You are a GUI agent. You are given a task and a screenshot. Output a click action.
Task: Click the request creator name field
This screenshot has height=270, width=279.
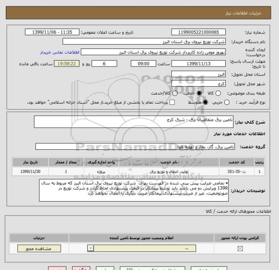(153, 52)
